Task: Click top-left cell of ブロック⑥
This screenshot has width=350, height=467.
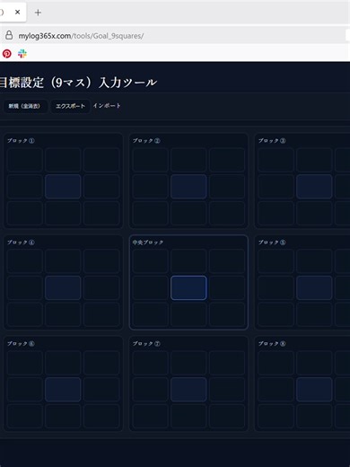Action: click(x=24, y=363)
